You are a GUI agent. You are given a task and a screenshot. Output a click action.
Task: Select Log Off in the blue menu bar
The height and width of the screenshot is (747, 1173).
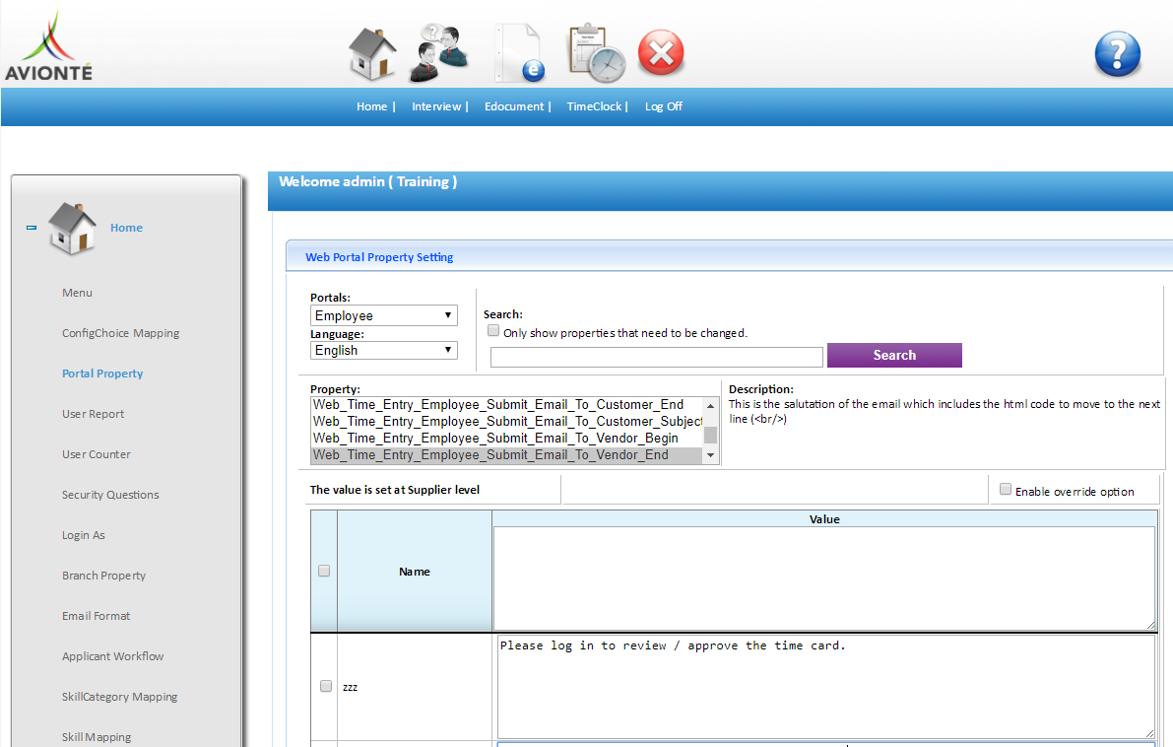(664, 106)
